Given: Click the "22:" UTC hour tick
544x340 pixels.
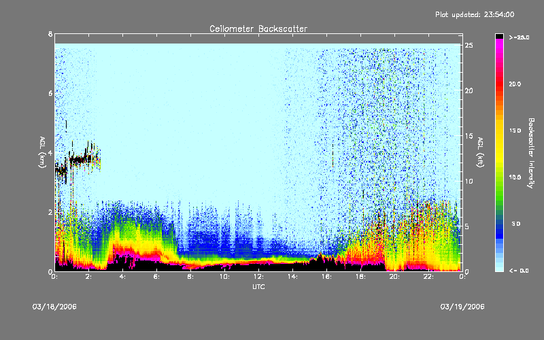Looking at the screenshot, I should click(x=428, y=277).
